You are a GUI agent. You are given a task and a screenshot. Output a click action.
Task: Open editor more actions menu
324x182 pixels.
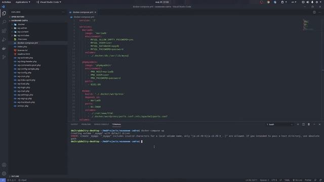(x=319, y=12)
